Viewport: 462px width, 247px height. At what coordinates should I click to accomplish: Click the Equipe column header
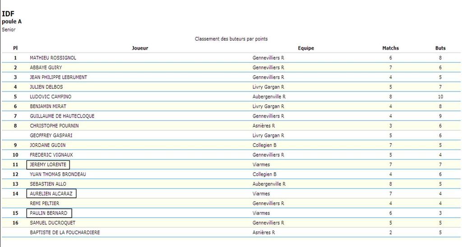[306, 48]
